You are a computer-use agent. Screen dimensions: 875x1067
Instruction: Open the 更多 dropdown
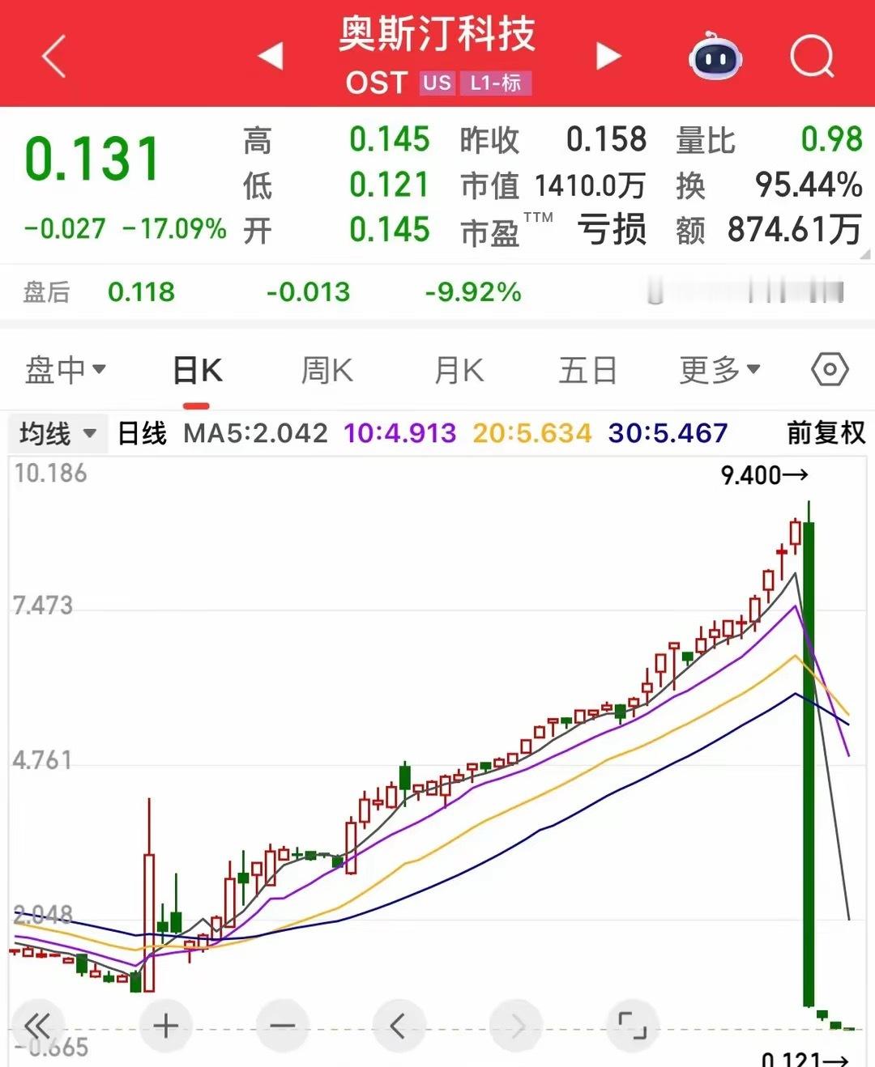pos(719,371)
